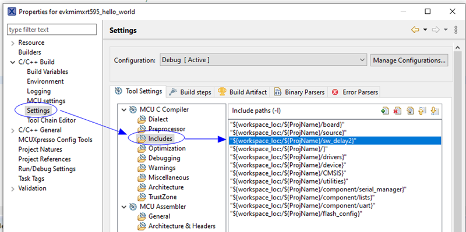Select Environment under C/C++ Build

tap(45, 81)
